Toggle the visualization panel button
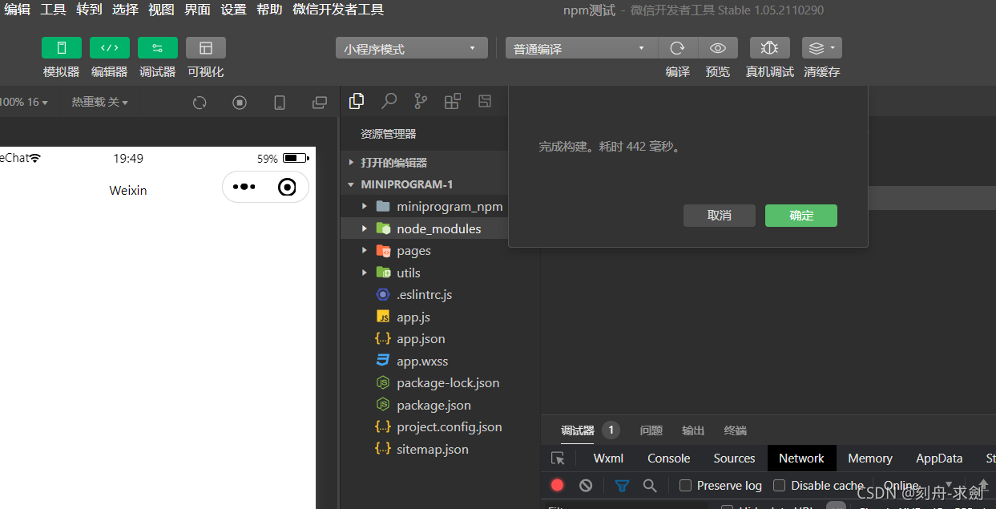The height and width of the screenshot is (509, 996). pyautogui.click(x=206, y=47)
